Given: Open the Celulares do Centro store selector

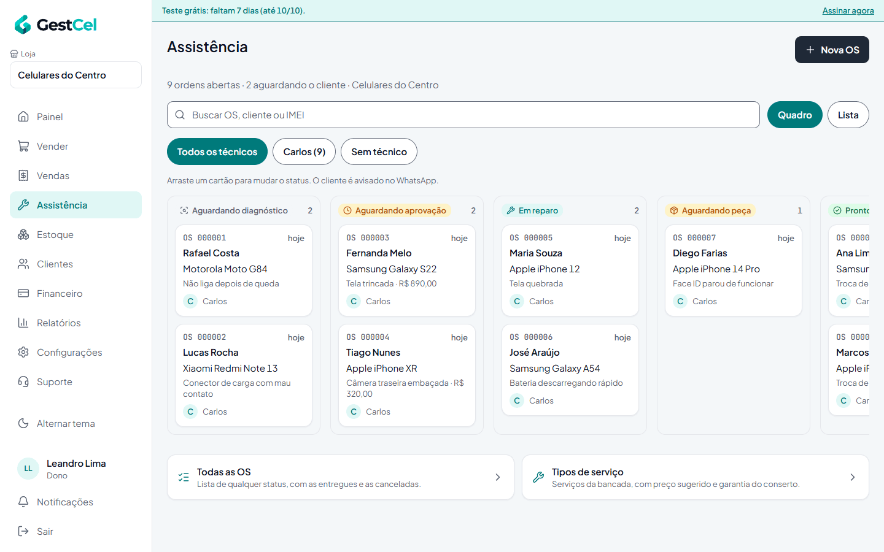Looking at the screenshot, I should coord(76,75).
